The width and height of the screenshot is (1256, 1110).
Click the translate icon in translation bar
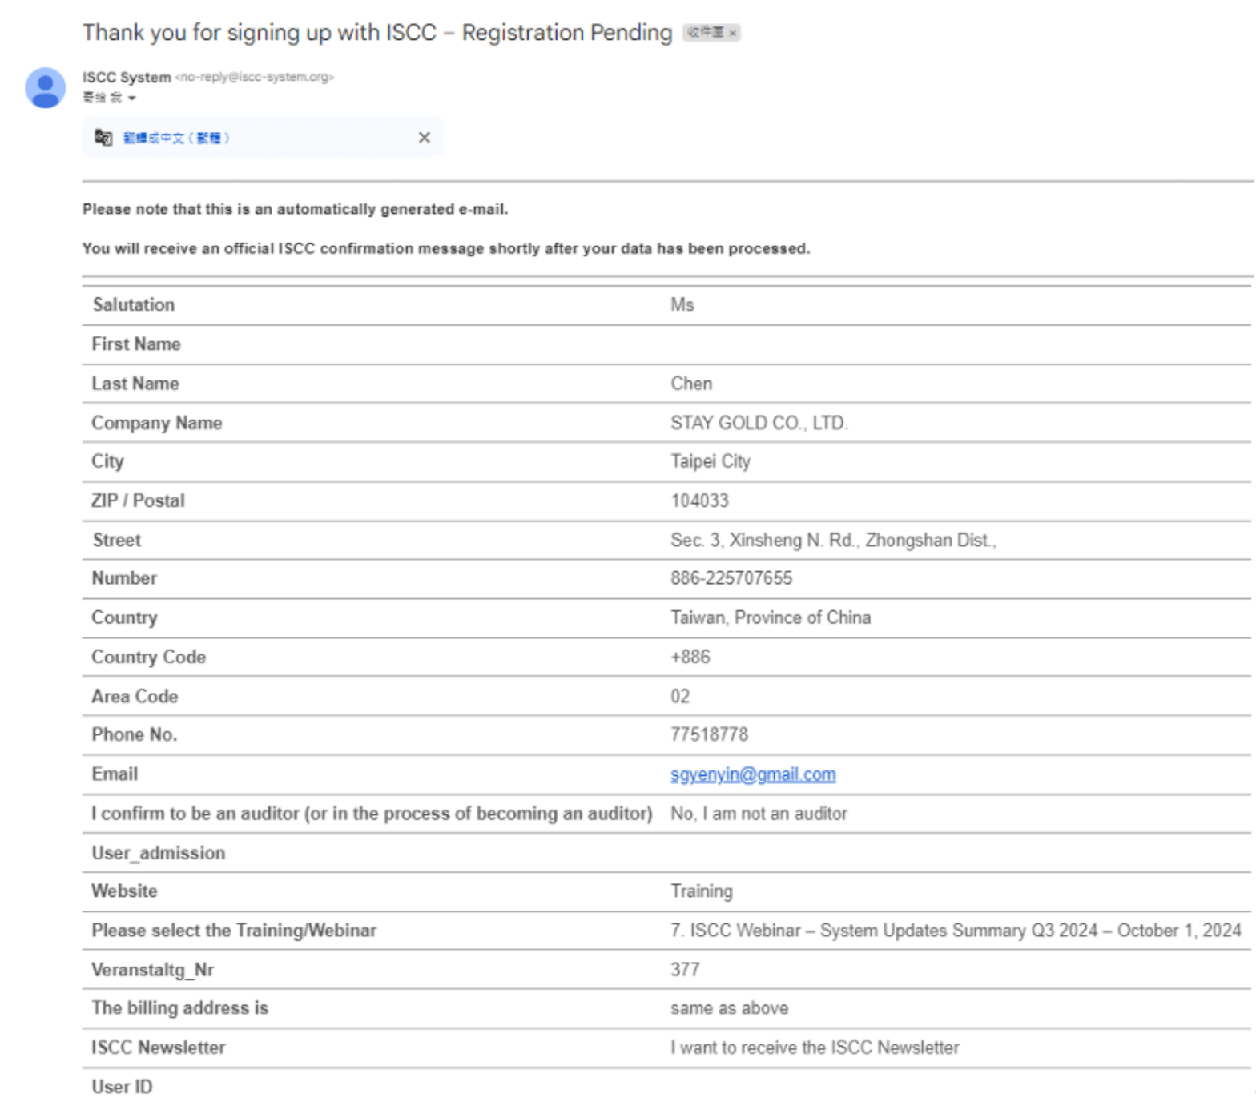tap(103, 138)
